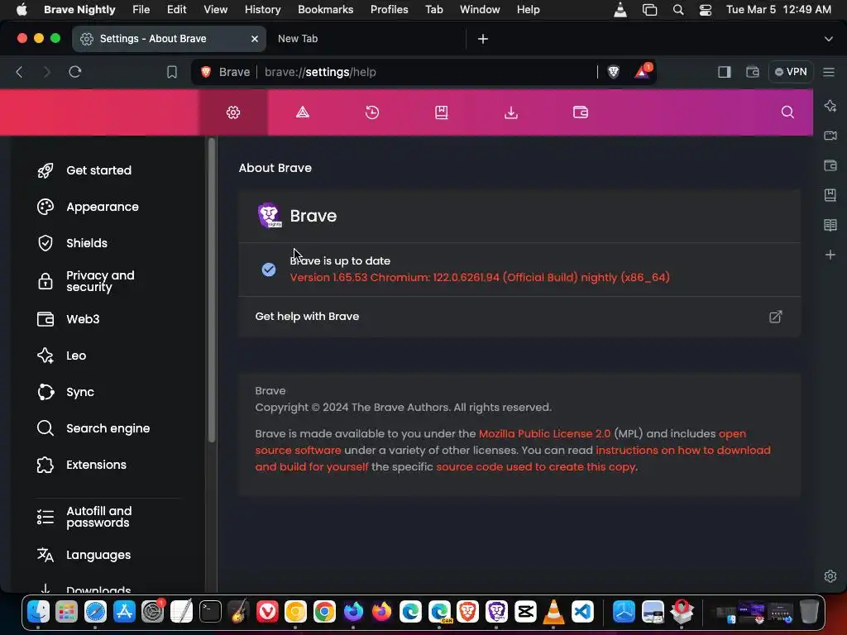The height and width of the screenshot is (635, 847).
Task: Open Spotlight search in menu bar
Action: coord(678,10)
